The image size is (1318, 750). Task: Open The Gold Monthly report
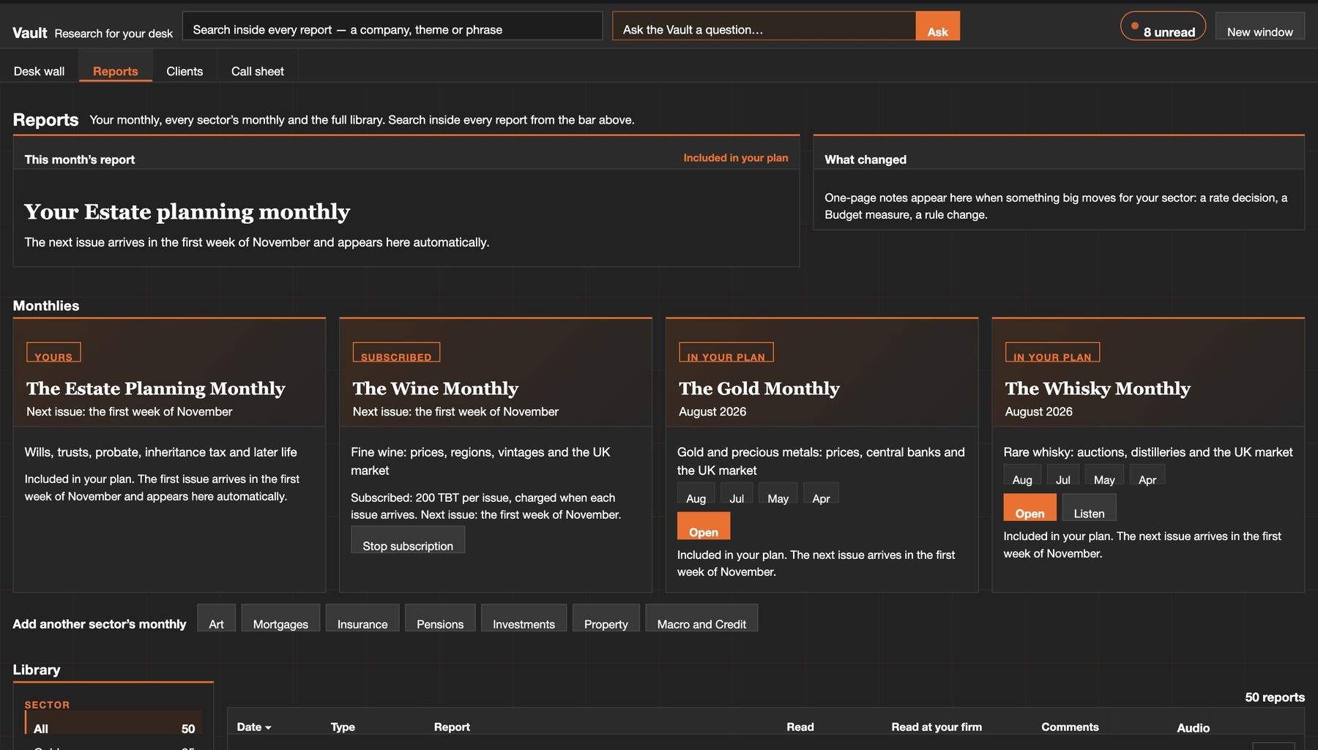(x=704, y=526)
